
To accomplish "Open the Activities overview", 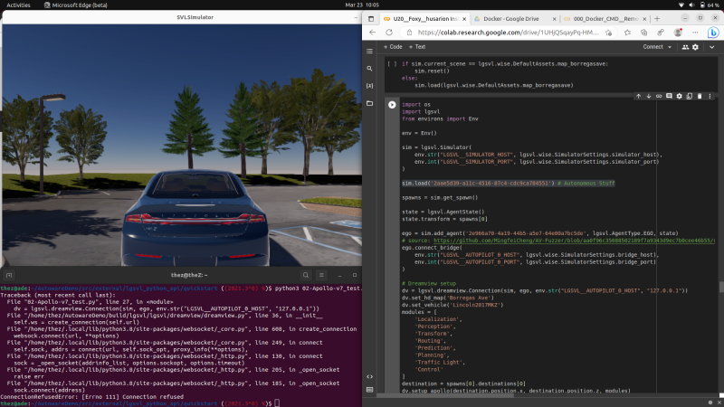I will pyautogui.click(x=18, y=5).
